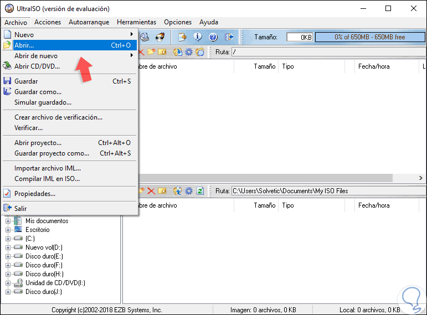Click green refresh icon in local toolbar
The height and width of the screenshot is (315, 427).
(x=200, y=191)
